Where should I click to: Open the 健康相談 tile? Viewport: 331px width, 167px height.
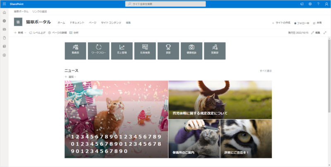click(x=192, y=50)
